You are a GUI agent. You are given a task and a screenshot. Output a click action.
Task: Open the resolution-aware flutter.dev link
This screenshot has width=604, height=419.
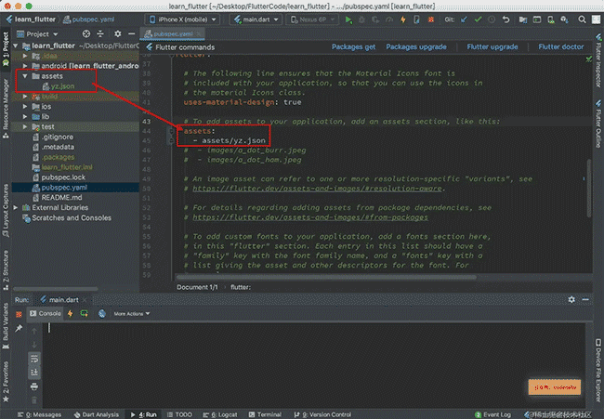pyautogui.click(x=317, y=189)
